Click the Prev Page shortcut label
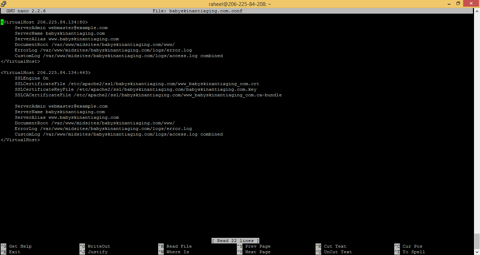The image size is (480, 255). pos(258,246)
